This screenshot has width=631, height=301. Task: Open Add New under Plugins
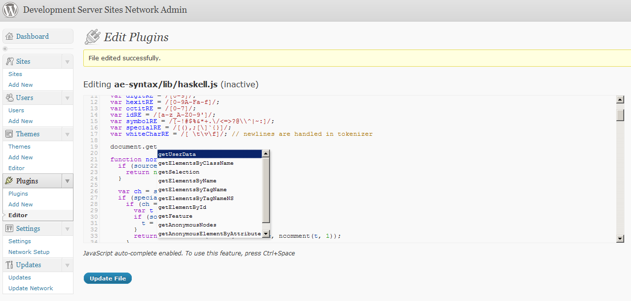[21, 204]
